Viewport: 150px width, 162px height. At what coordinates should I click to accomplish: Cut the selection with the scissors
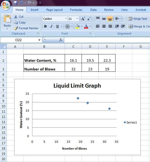click(19, 17)
